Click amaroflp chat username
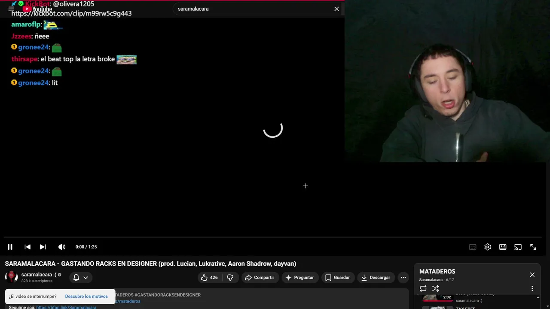Viewport: 550px width, 309px height. 26,25
